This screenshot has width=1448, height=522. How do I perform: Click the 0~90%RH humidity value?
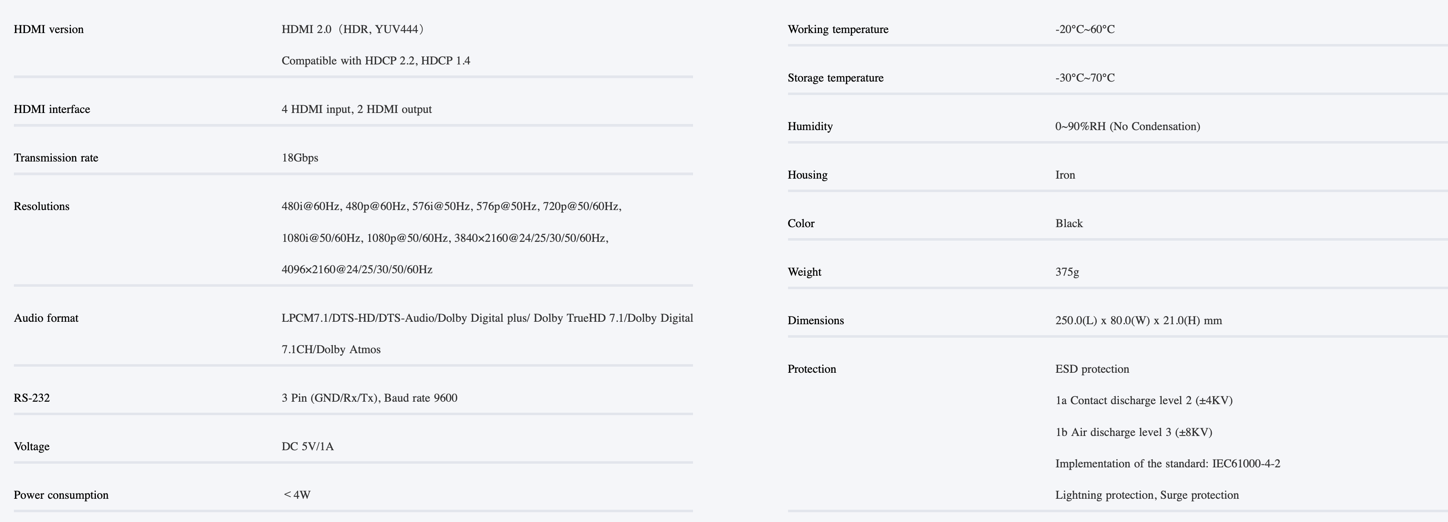1127,126
